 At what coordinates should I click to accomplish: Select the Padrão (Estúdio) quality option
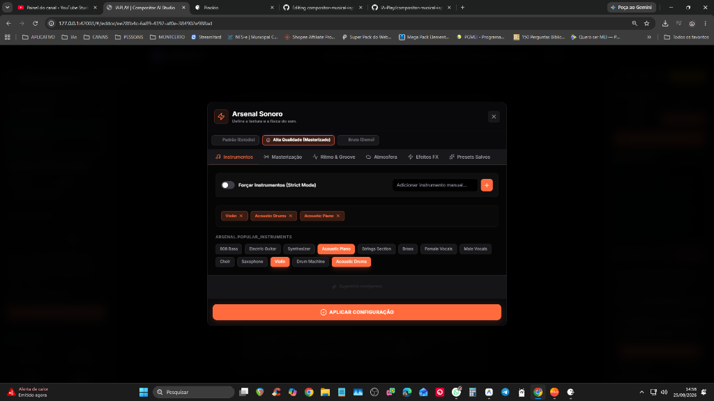pos(236,140)
